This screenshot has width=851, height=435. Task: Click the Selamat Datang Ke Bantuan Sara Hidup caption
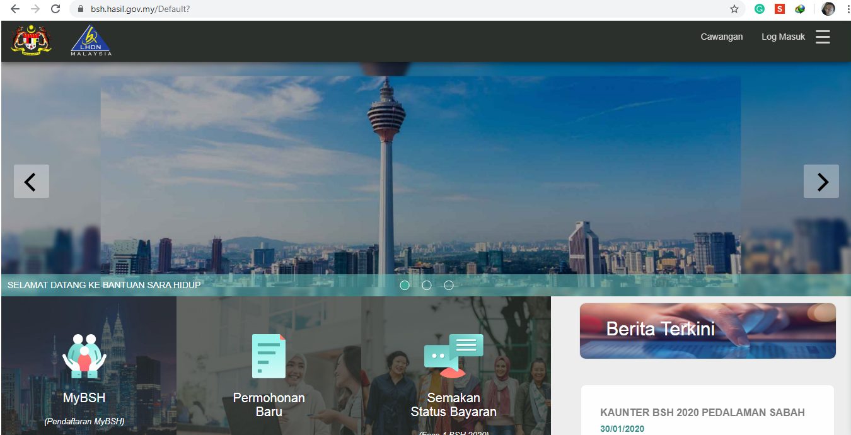[x=104, y=285]
